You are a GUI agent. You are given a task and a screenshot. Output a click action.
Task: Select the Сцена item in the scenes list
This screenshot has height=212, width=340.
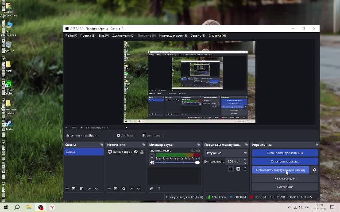pos(84,152)
